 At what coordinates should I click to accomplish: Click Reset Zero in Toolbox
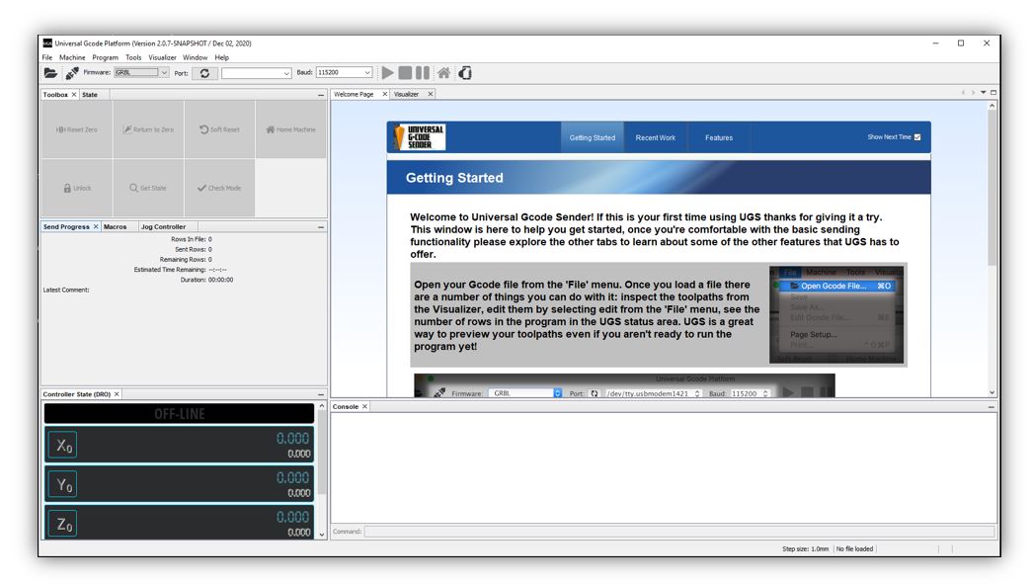pyautogui.click(x=77, y=129)
